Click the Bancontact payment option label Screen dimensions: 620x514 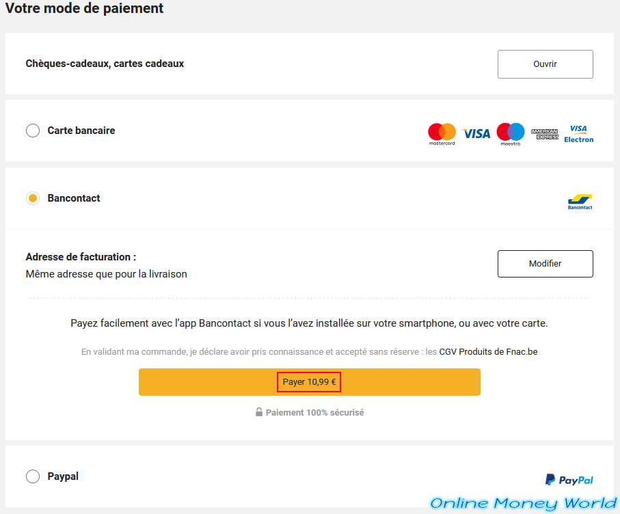point(74,198)
